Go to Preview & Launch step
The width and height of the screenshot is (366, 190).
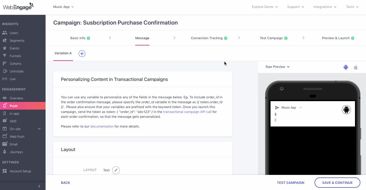338,38
